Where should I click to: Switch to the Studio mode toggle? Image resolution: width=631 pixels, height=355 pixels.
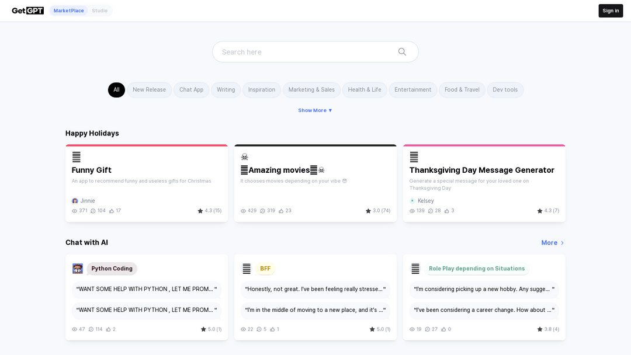point(99,11)
